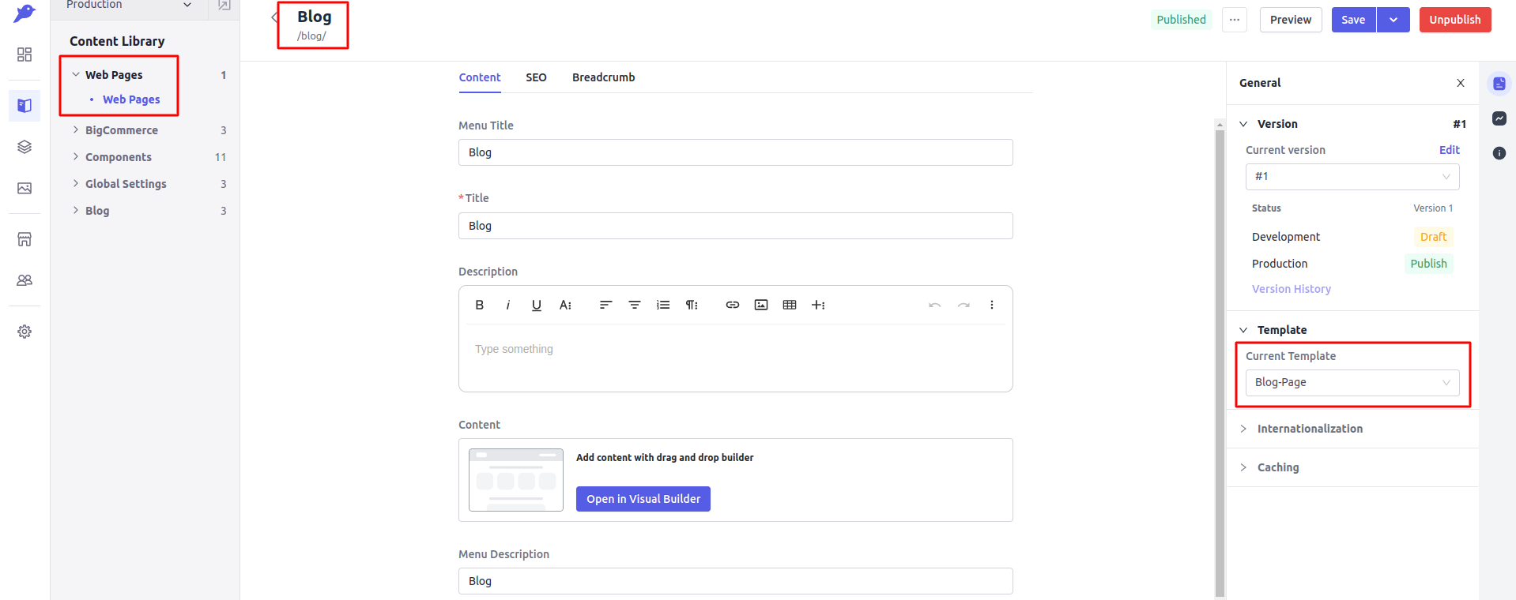Click into the Description text area
The height and width of the screenshot is (600, 1516).
tap(736, 358)
